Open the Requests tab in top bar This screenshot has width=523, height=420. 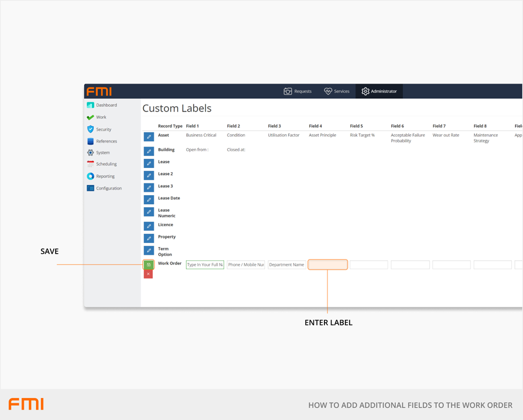click(298, 91)
